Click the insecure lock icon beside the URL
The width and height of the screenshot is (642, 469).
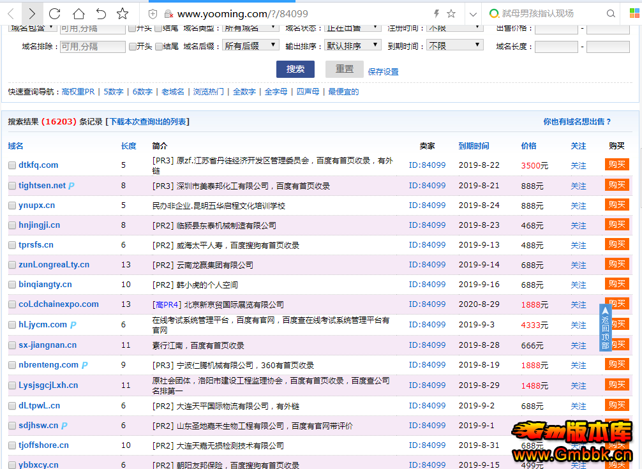168,14
